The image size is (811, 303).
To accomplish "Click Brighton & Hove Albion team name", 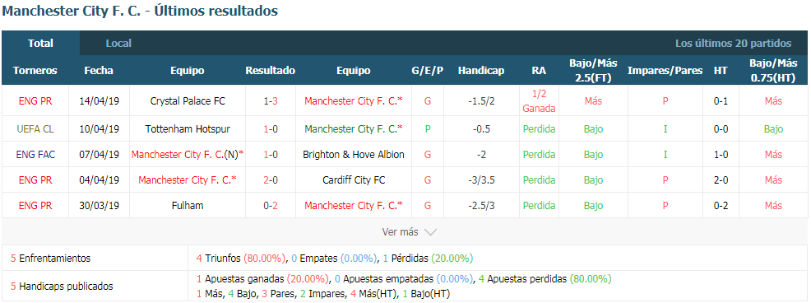I will (x=354, y=154).
